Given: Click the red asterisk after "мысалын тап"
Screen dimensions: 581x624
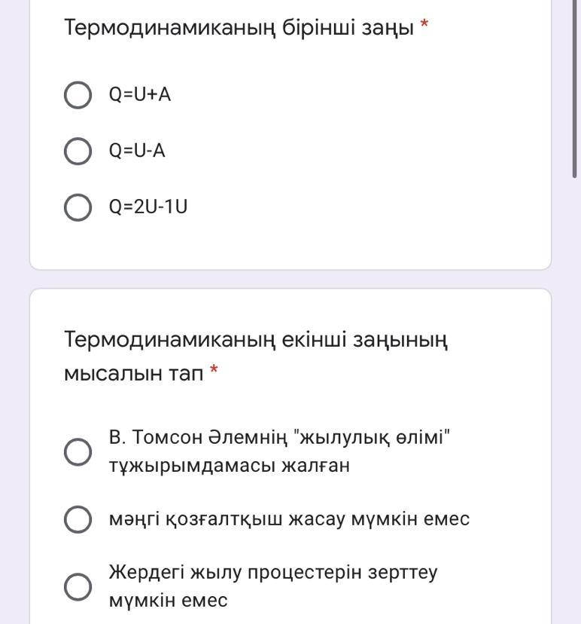Looking at the screenshot, I should pos(214,371).
